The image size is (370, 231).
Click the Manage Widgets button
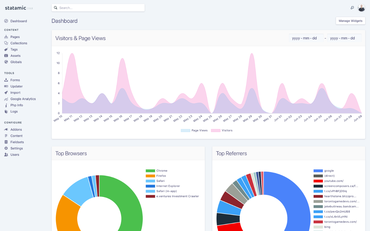tap(350, 21)
